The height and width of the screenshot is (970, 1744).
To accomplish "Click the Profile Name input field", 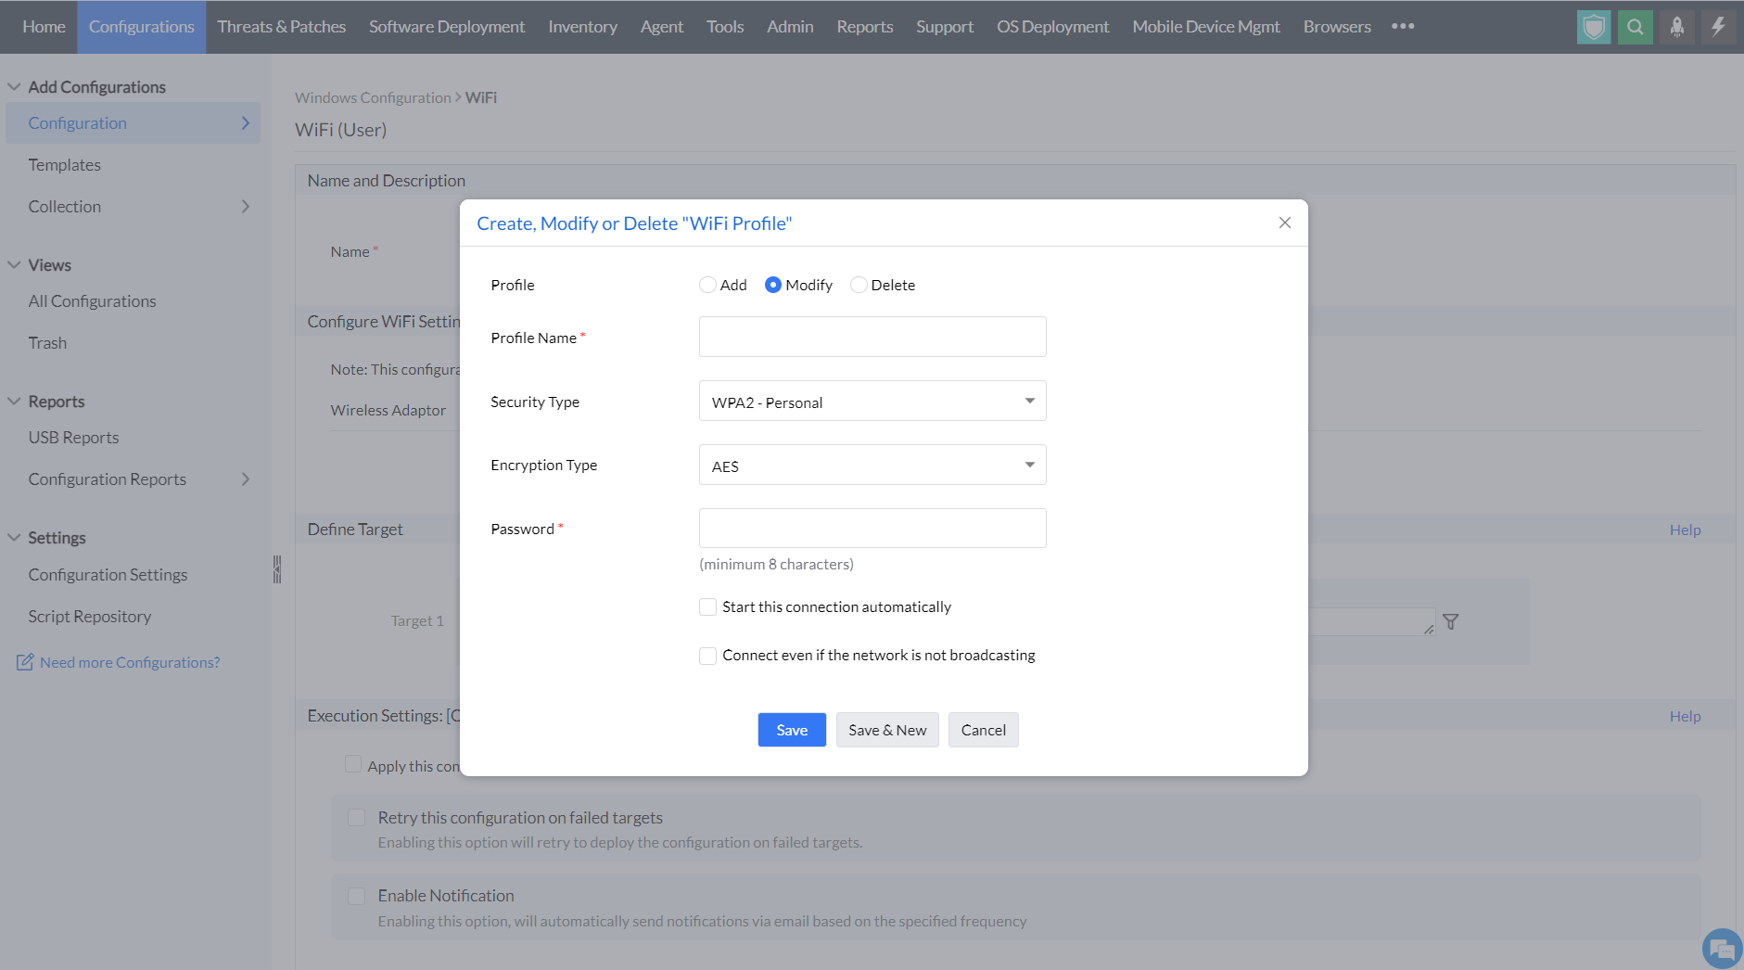I will coord(872,337).
